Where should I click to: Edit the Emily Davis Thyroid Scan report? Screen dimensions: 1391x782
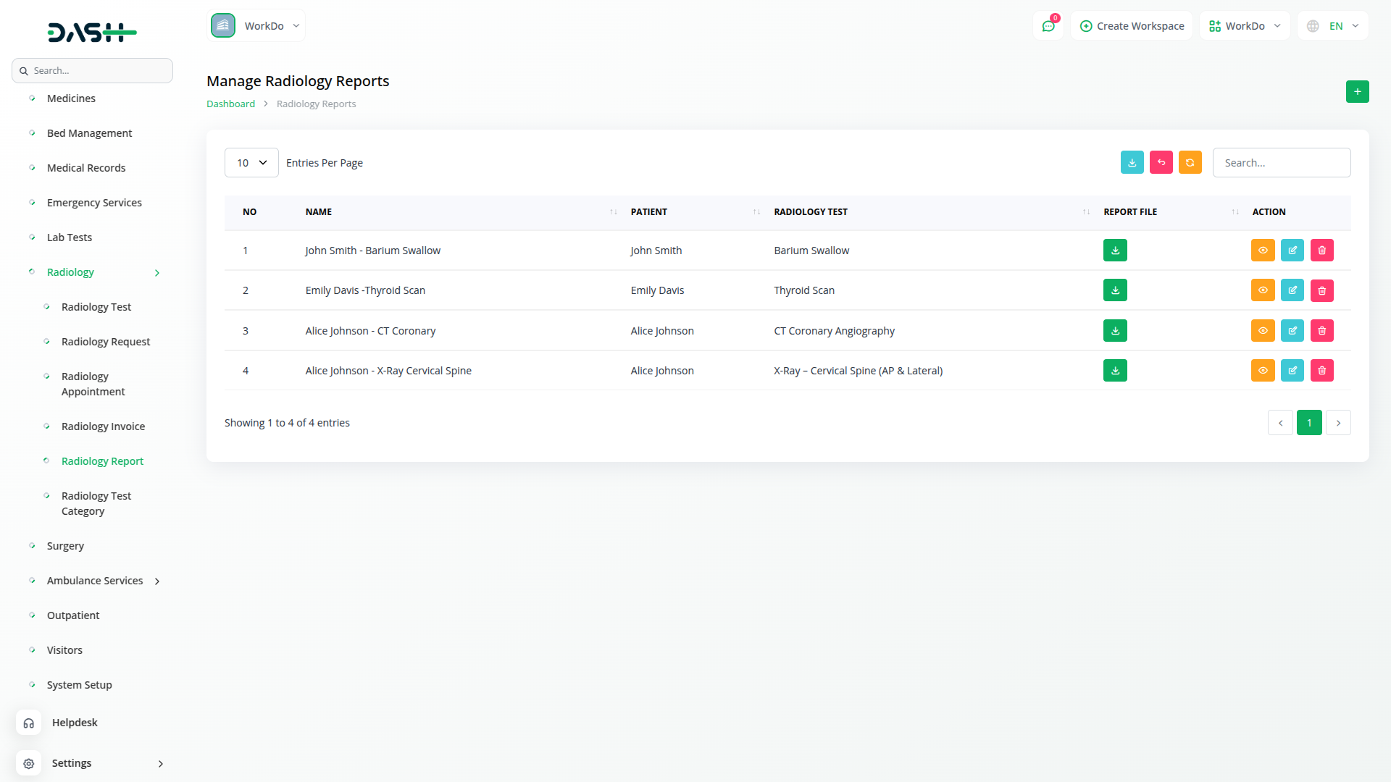coord(1292,290)
